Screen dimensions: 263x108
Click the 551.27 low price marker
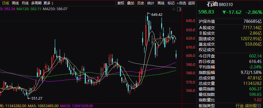pos(37,98)
